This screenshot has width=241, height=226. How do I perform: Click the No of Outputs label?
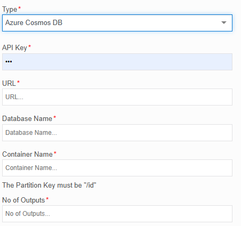(24, 200)
